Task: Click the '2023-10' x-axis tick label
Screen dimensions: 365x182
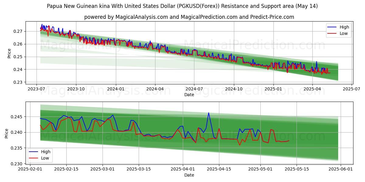Action: (76, 89)
